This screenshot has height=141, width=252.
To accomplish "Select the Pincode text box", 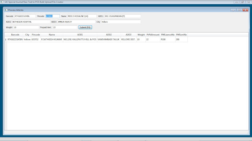I will [52, 16].
